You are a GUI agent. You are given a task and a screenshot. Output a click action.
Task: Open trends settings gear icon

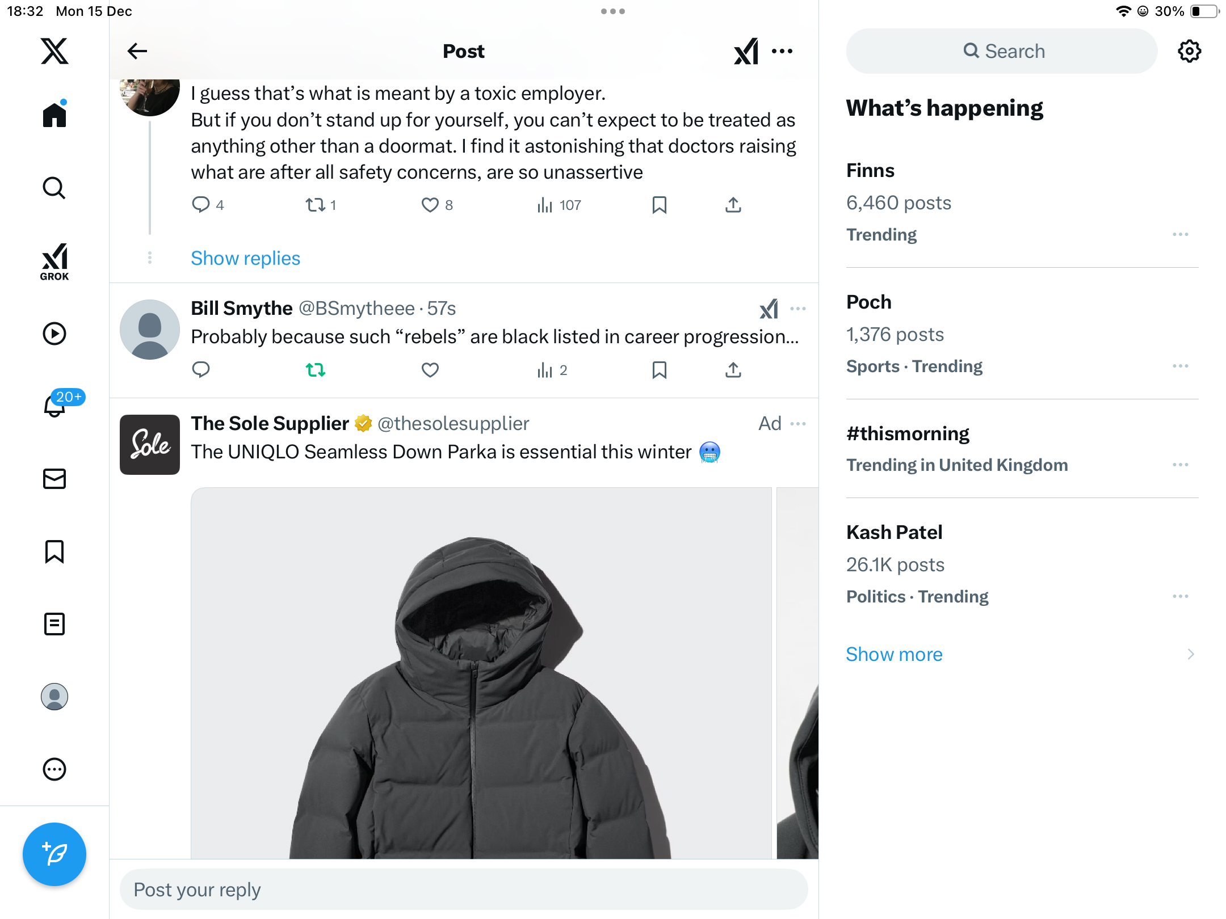pos(1189,51)
